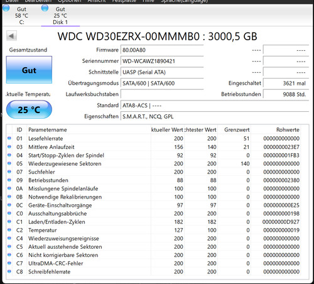The image size is (314, 284).
Task: Click the 25 °C temperature button
Action: [x=29, y=109]
